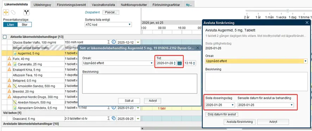Open the Förskrivningsöversikt tab

[x=71, y=5]
